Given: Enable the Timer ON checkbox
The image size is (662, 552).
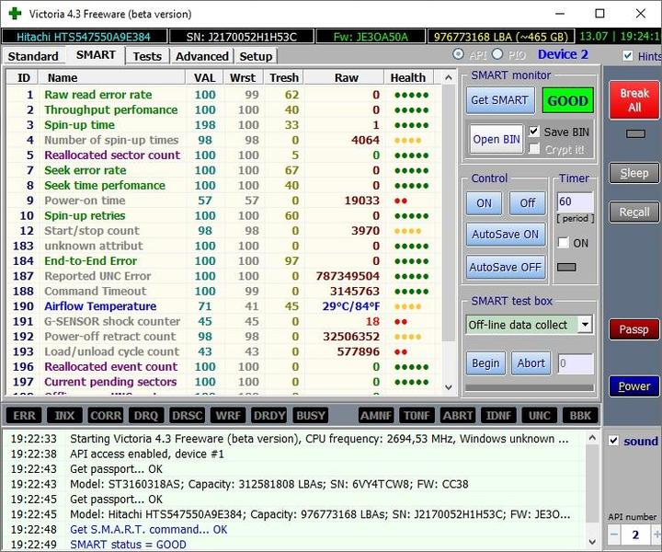Looking at the screenshot, I should tap(564, 243).
